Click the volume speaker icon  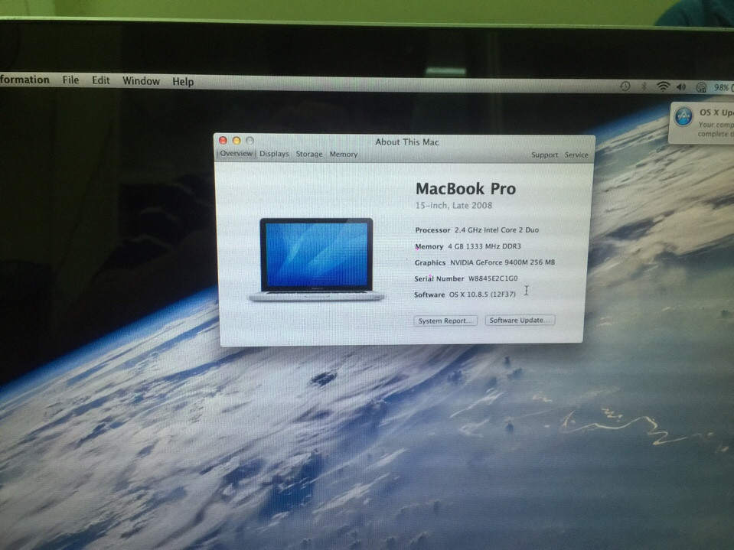pyautogui.click(x=681, y=87)
